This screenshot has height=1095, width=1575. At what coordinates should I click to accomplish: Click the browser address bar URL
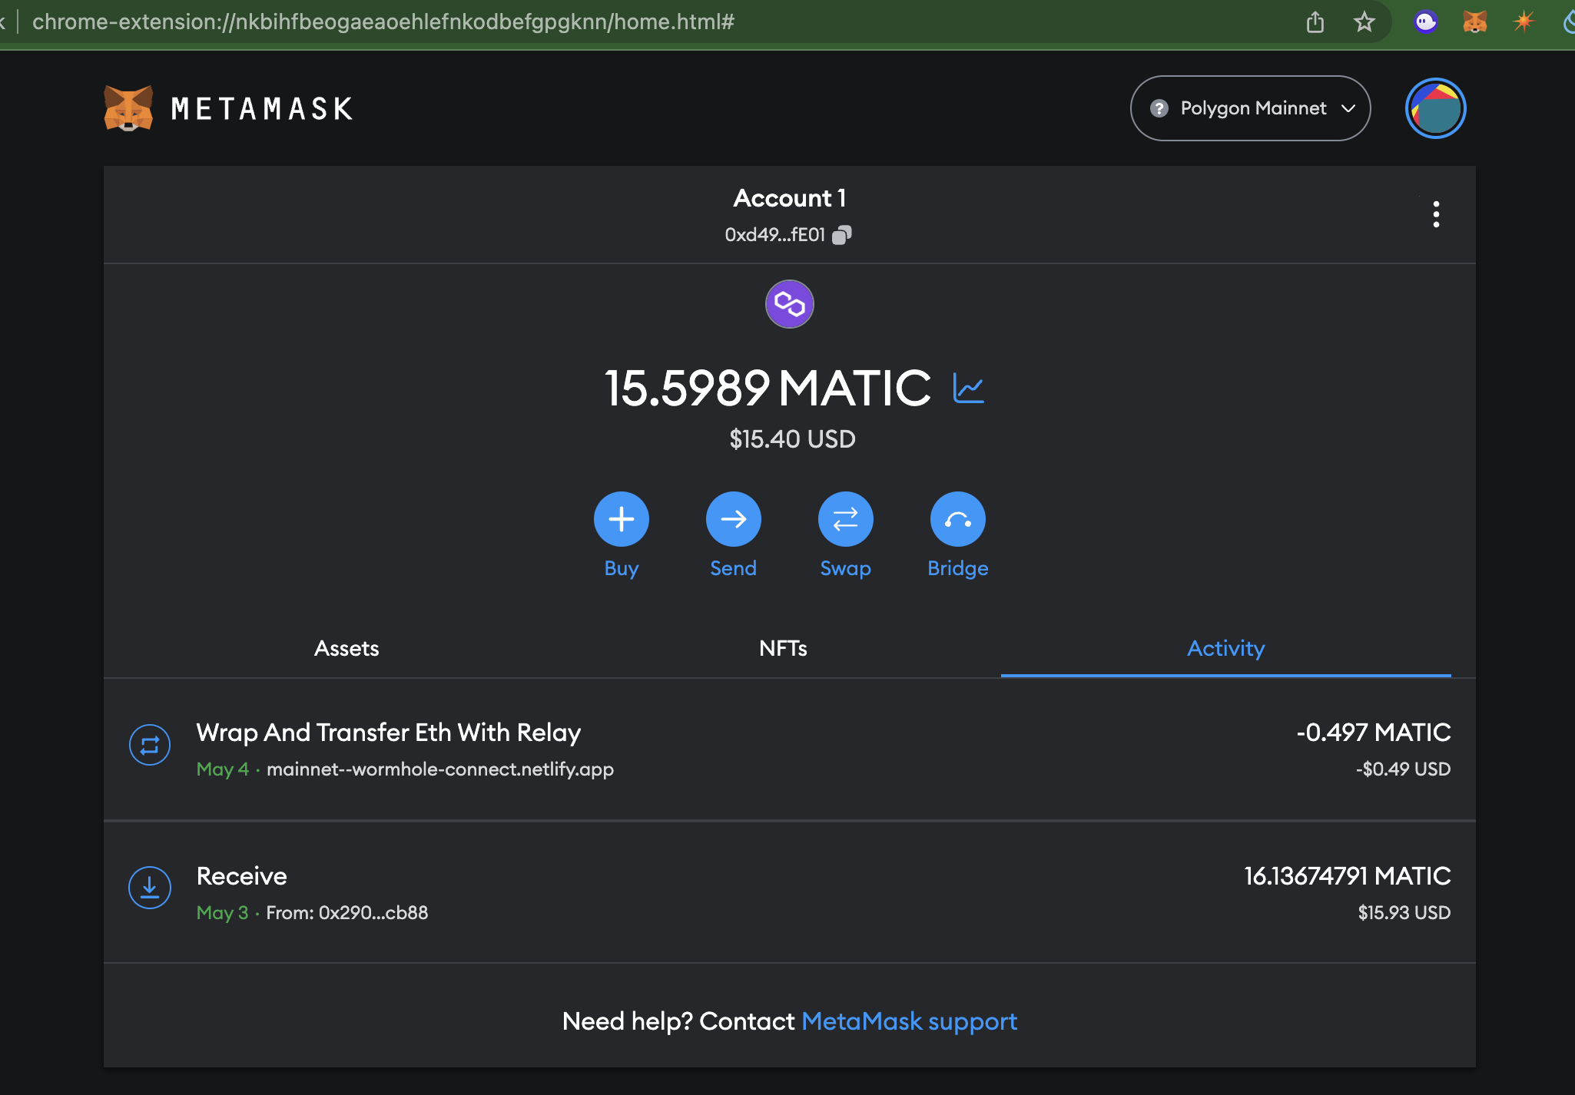384,22
